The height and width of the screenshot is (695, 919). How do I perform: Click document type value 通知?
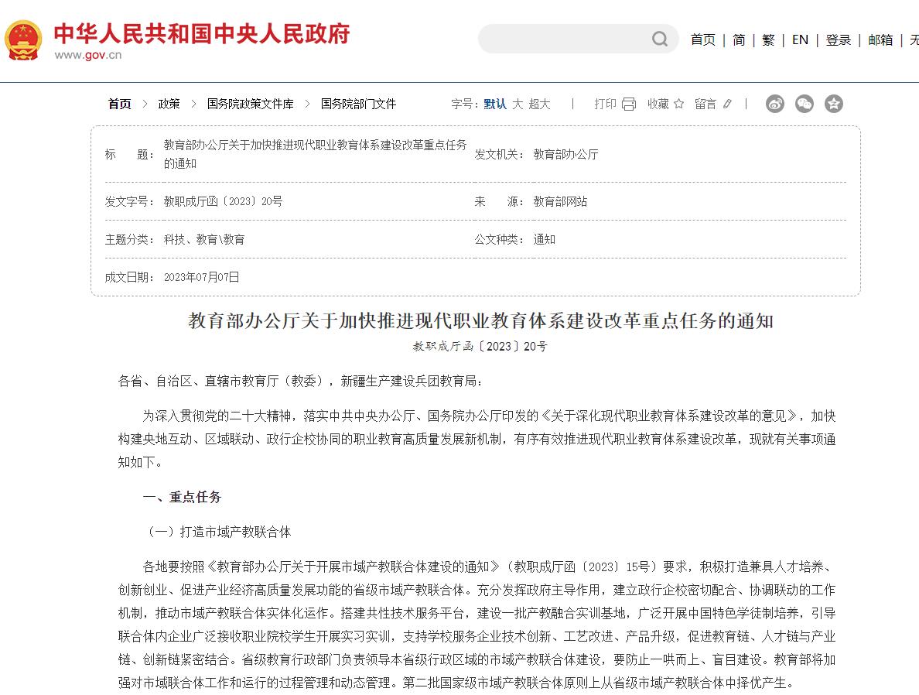(544, 239)
